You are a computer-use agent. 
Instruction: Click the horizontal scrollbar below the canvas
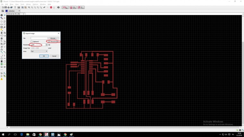click(125, 127)
